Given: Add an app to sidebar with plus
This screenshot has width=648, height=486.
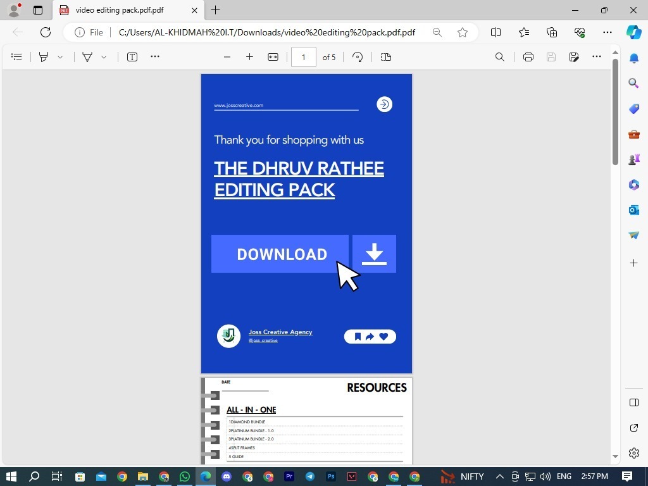Looking at the screenshot, I should 634,263.
